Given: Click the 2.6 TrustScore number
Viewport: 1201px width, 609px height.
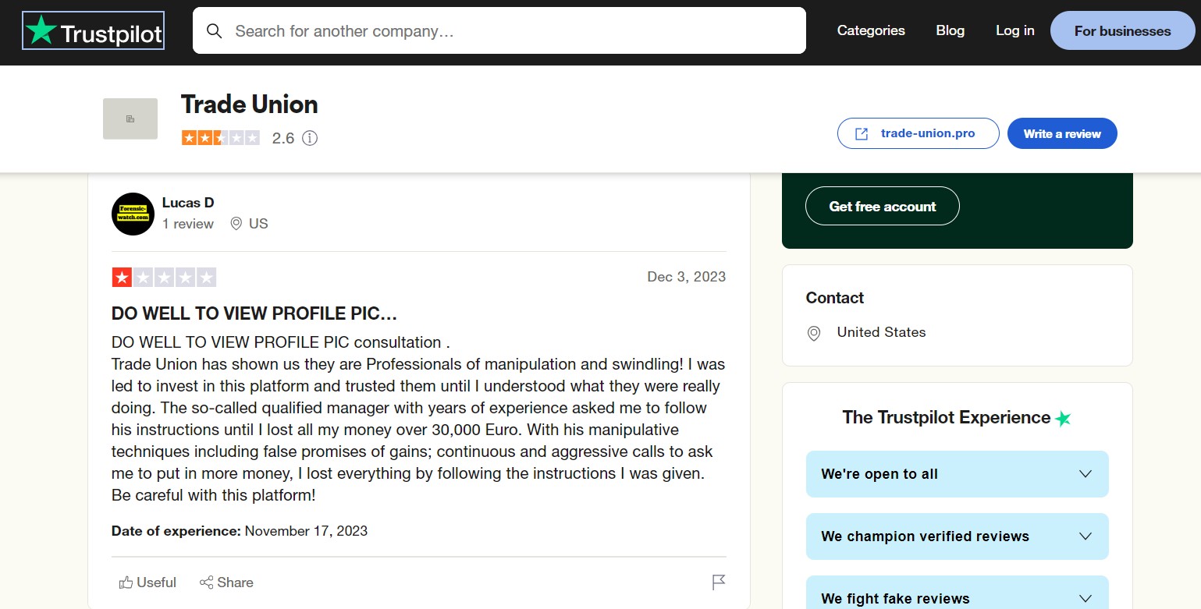Looking at the screenshot, I should (x=283, y=138).
